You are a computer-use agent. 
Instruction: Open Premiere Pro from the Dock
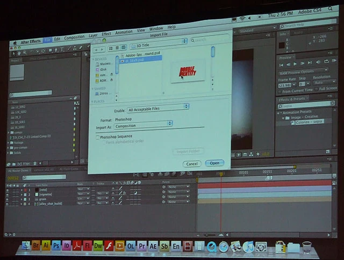[x=142, y=247]
